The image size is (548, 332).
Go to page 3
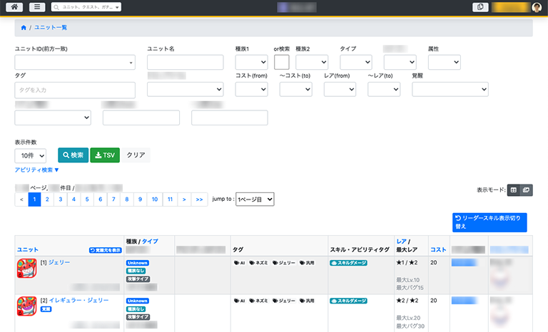pos(61,199)
